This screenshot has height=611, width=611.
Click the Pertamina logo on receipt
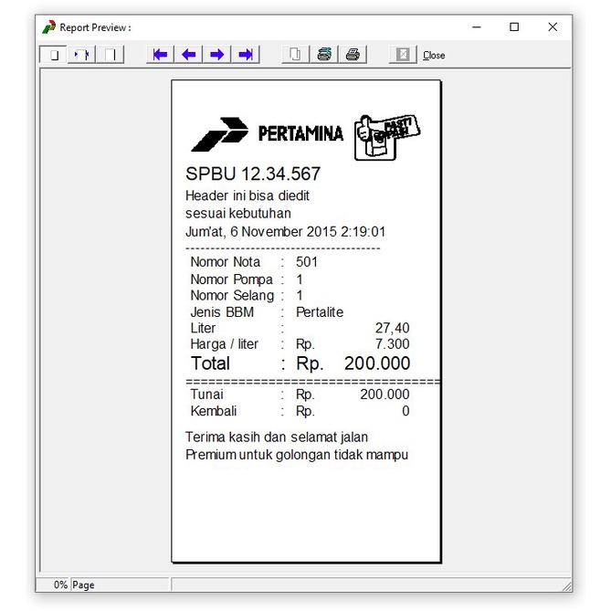pyautogui.click(x=267, y=134)
